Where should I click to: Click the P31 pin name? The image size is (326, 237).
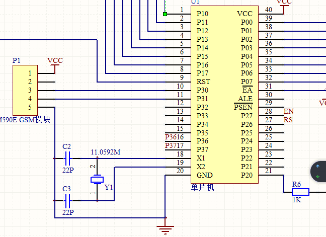[202, 99]
